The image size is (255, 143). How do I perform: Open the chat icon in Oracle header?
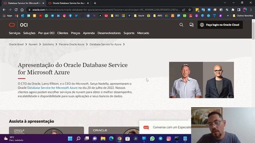pyautogui.click(x=191, y=25)
